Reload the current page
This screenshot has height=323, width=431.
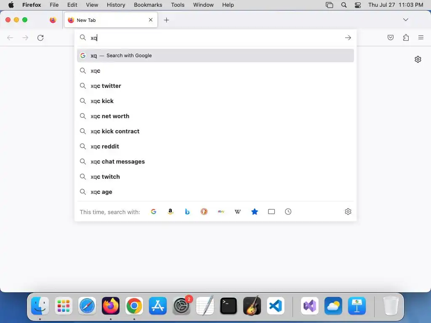click(x=40, y=37)
